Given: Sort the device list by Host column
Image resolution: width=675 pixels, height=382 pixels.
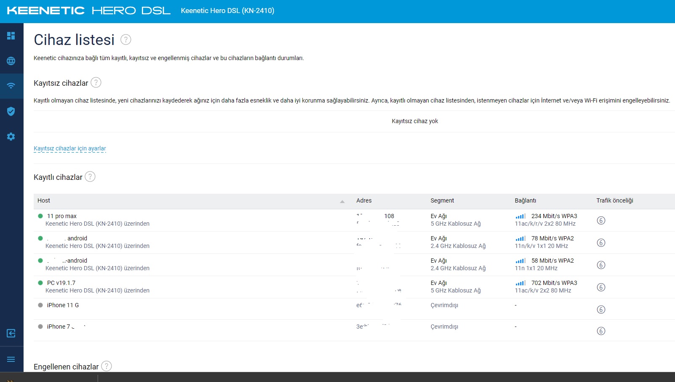Looking at the screenshot, I should coord(44,201).
